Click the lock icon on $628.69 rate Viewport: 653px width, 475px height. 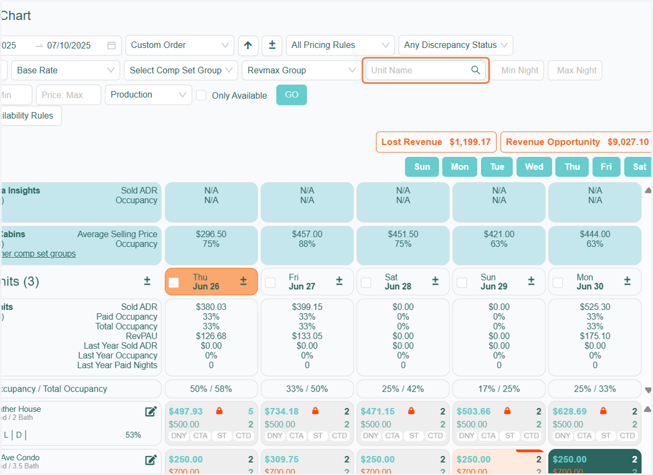click(x=603, y=411)
